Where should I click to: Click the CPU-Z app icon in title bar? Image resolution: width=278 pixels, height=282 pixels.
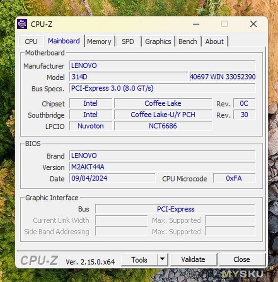tap(22, 24)
